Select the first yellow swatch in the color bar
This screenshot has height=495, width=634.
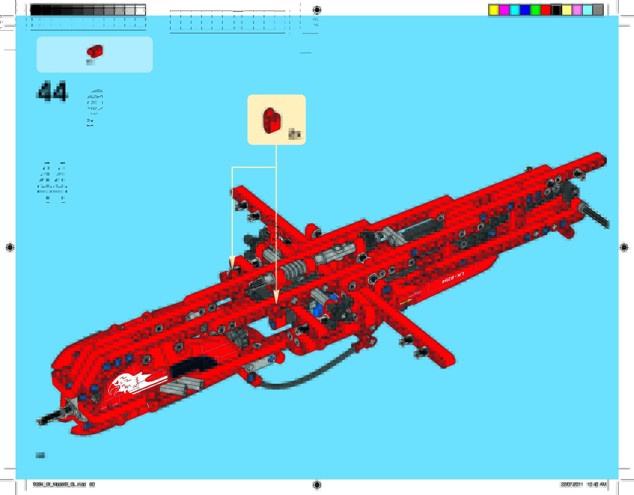pos(493,10)
